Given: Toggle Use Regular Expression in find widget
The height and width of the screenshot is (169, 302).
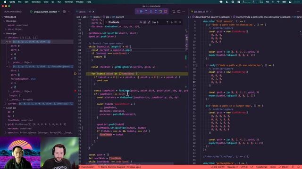Looking at the screenshot, I should point(149,22).
